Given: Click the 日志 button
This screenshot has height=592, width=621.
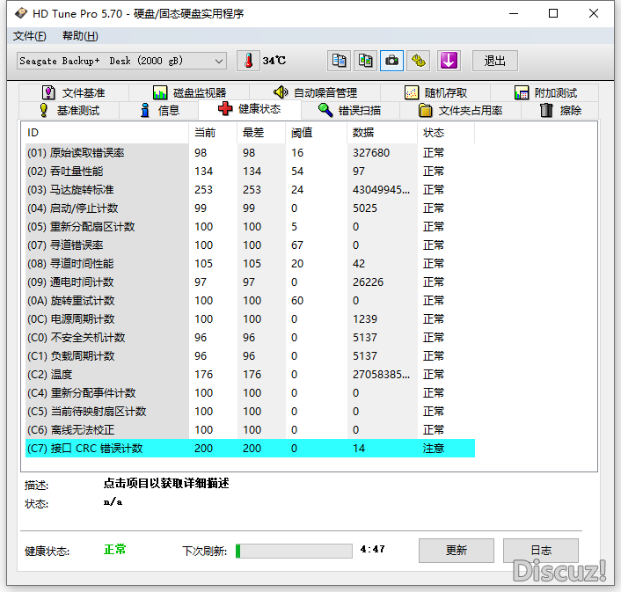Looking at the screenshot, I should [541, 551].
